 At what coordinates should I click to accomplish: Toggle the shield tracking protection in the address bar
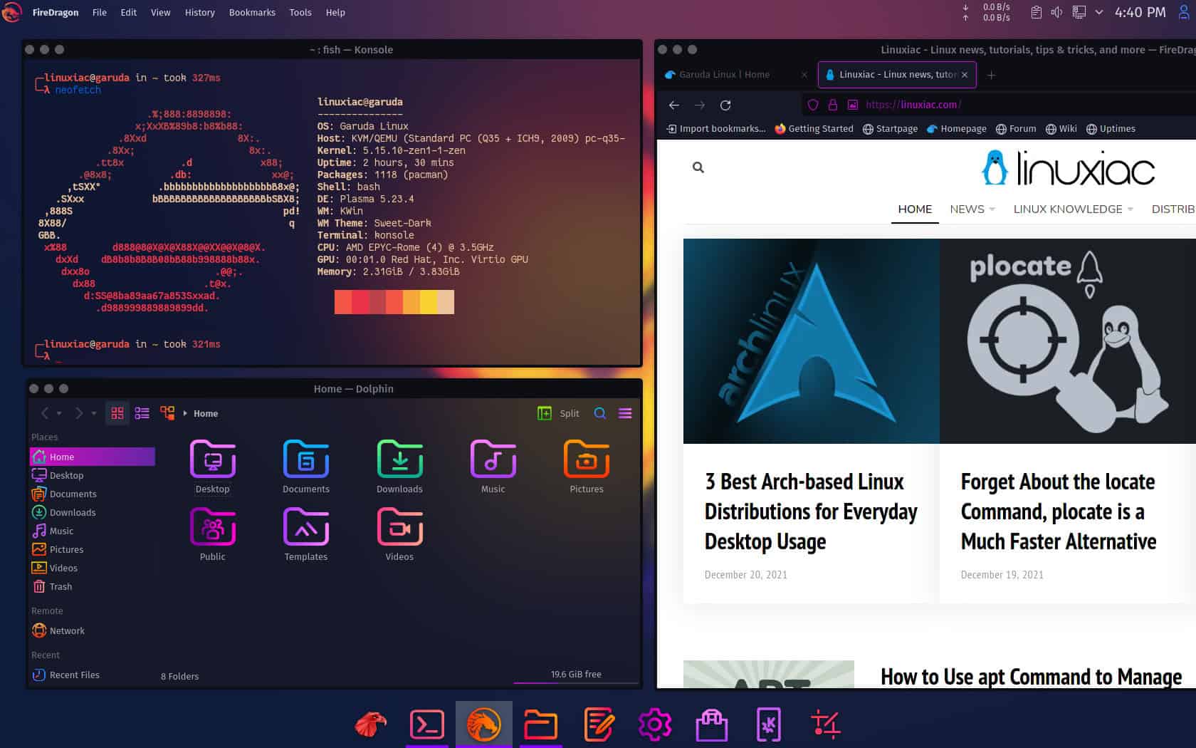pyautogui.click(x=812, y=105)
